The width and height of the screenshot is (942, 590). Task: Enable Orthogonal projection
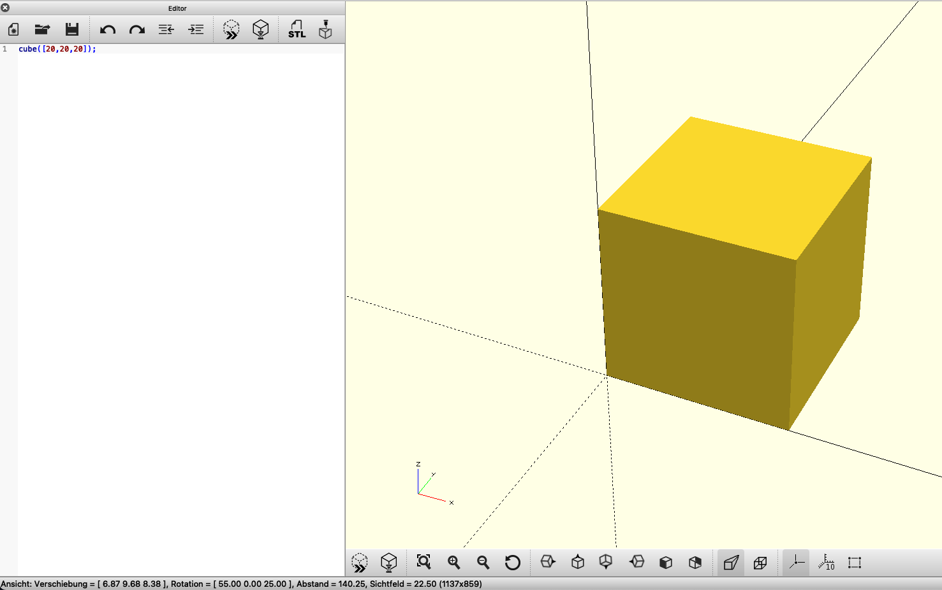pos(760,563)
